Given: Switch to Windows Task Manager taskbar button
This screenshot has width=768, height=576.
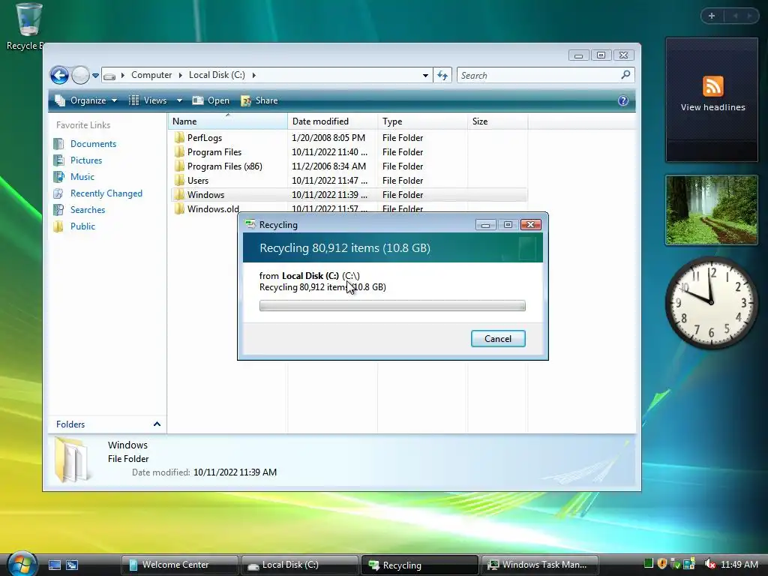Looking at the screenshot, I should 540,565.
